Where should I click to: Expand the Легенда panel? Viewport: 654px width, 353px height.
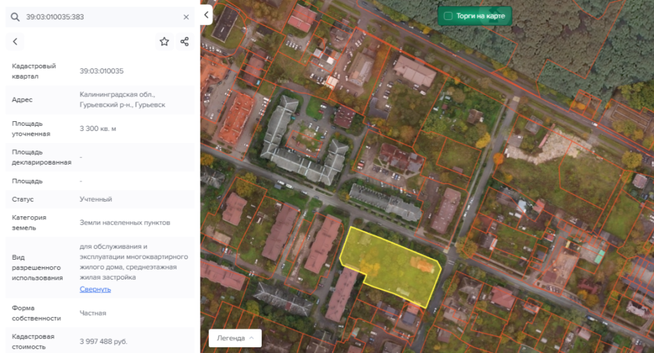coord(235,338)
